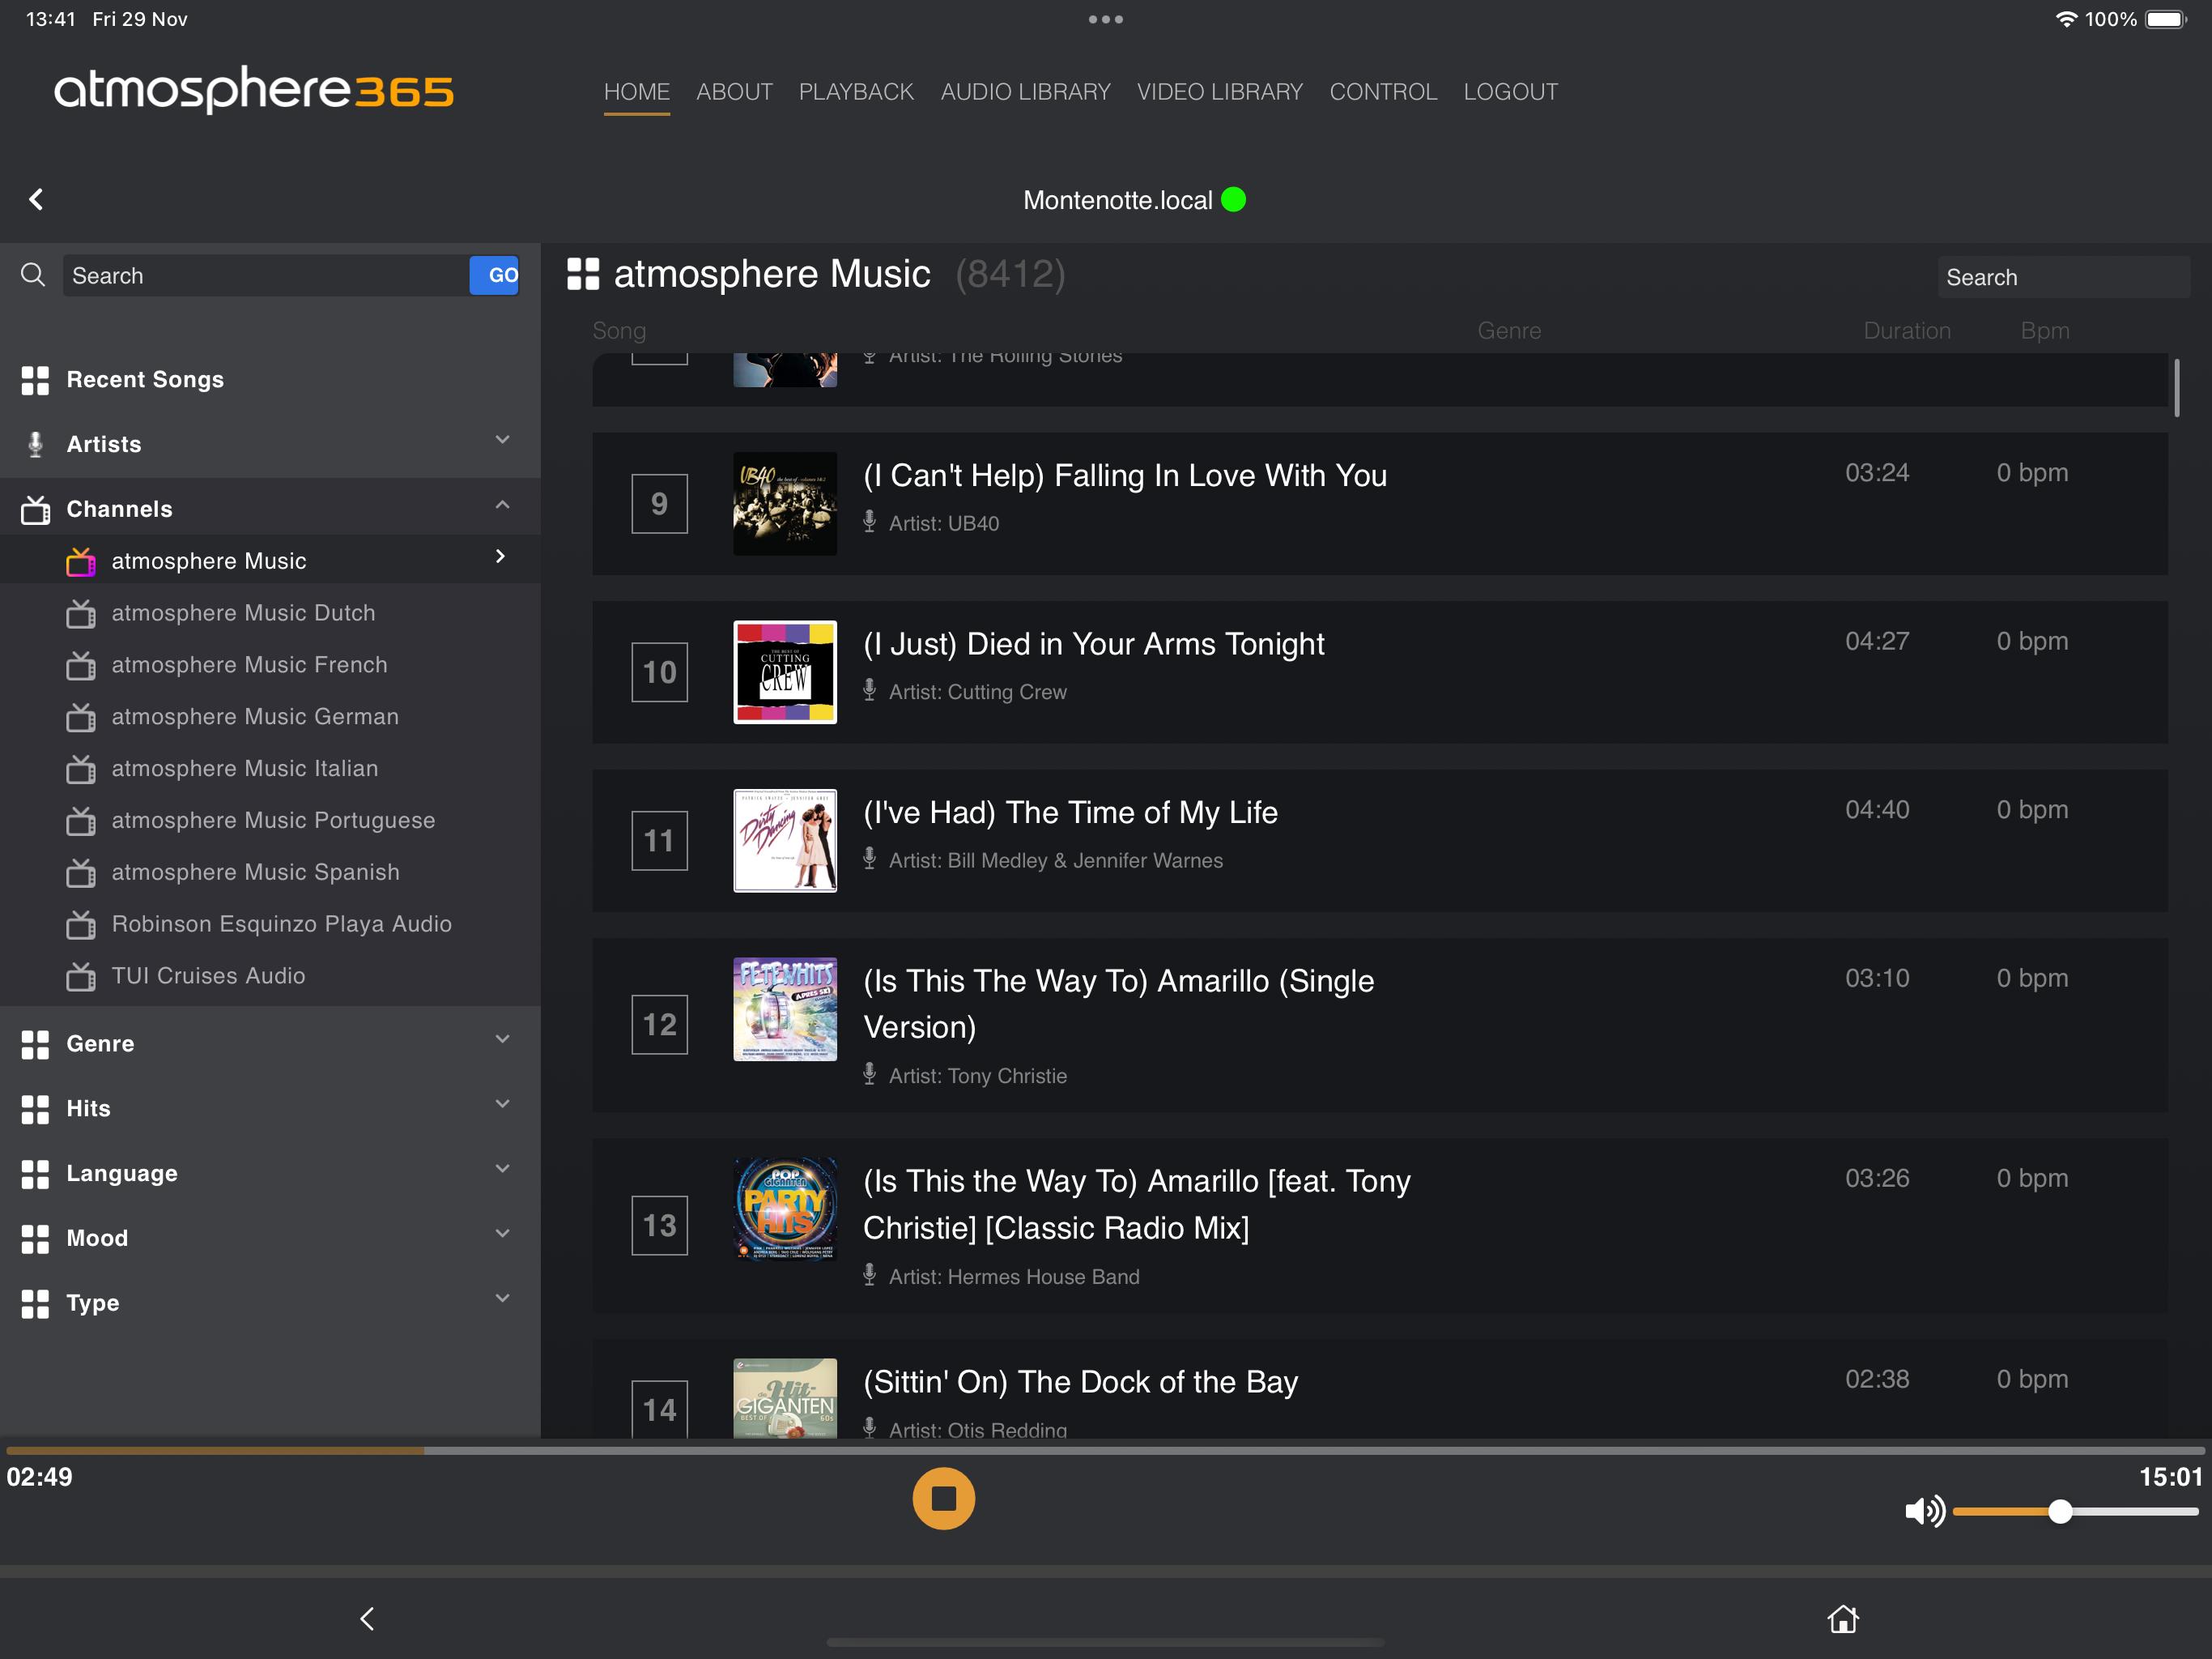Image resolution: width=2212 pixels, height=1659 pixels.
Task: Open the Cutting Crew album cover
Action: point(785,672)
